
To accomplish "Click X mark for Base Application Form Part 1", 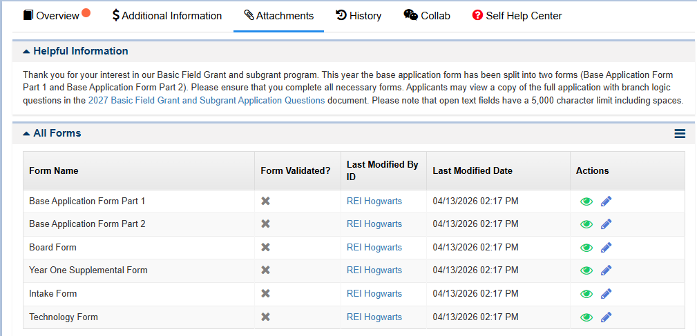I will [265, 201].
